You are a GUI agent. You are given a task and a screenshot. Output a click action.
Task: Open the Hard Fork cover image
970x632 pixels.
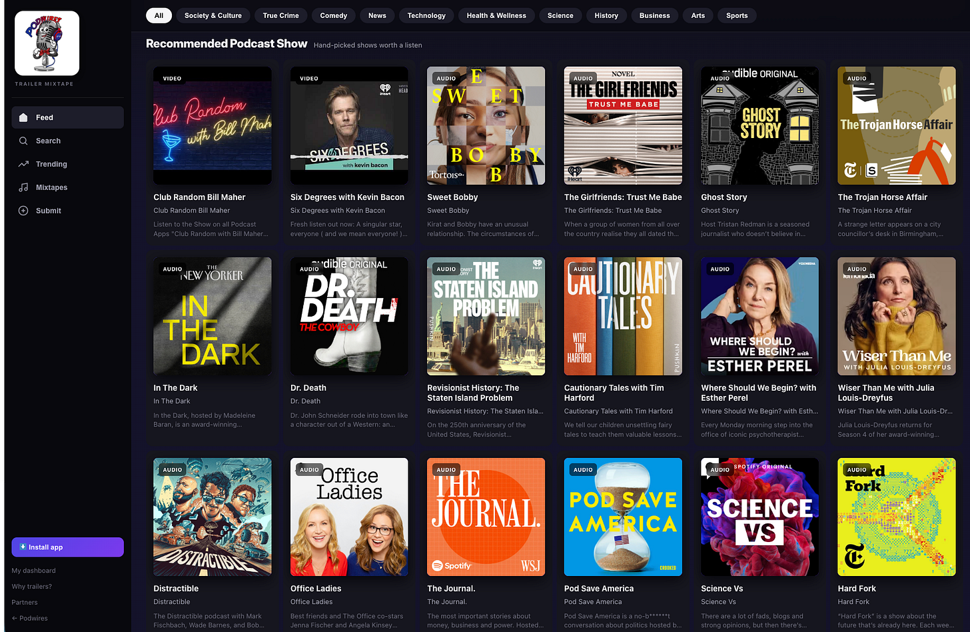point(897,517)
